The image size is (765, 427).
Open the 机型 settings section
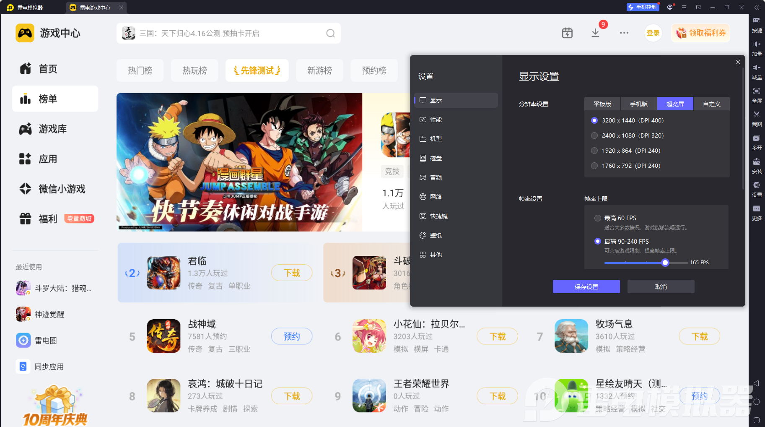tap(456, 139)
